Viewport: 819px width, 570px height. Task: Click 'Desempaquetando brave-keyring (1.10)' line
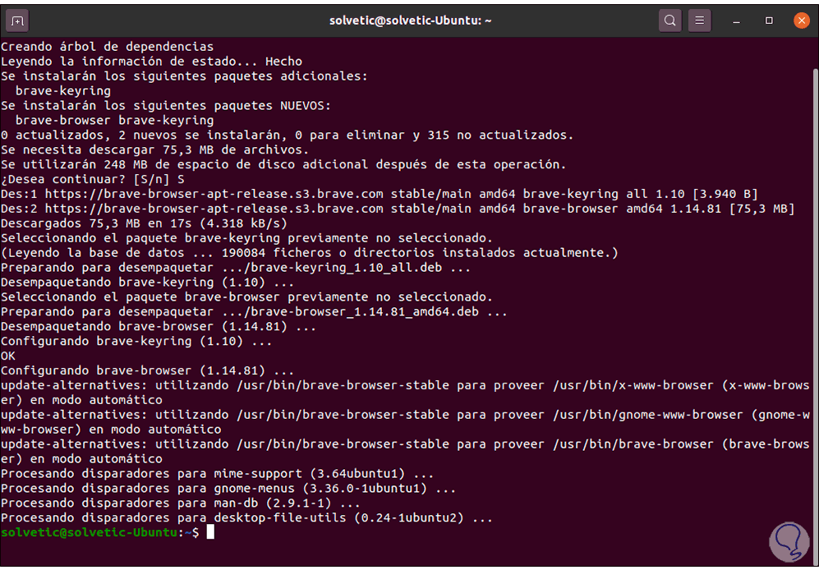point(147,283)
